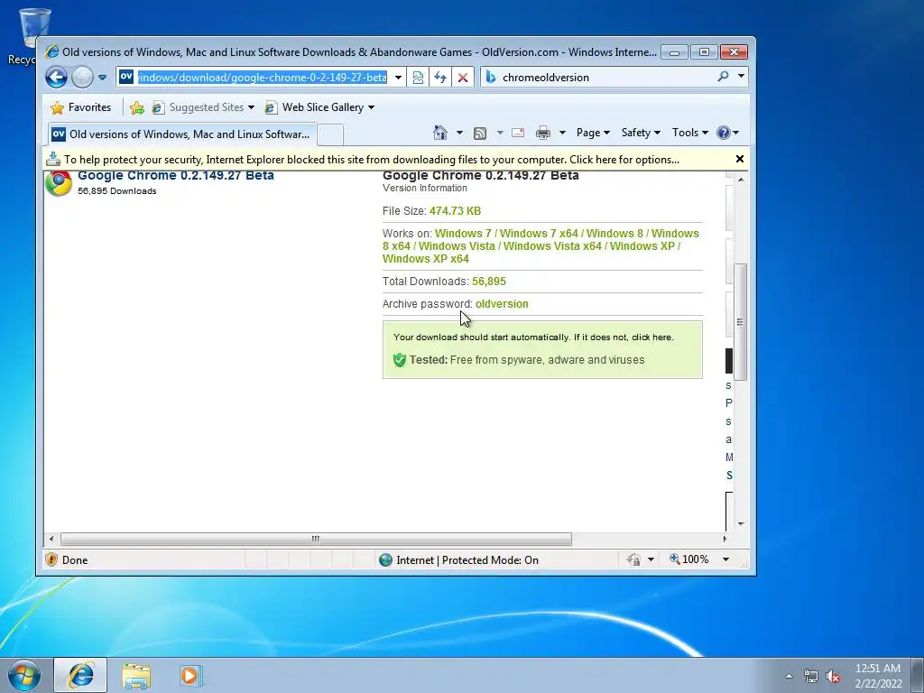This screenshot has width=924, height=693.
Task: Click the Print icon
Action: [542, 134]
